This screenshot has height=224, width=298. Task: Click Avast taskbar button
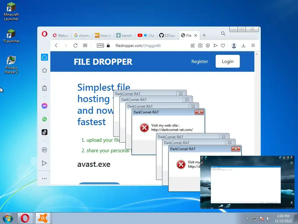43,218
